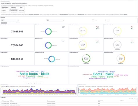Click the 2.155 average quantity gauge
138x106 pixels.
pos(117,31)
